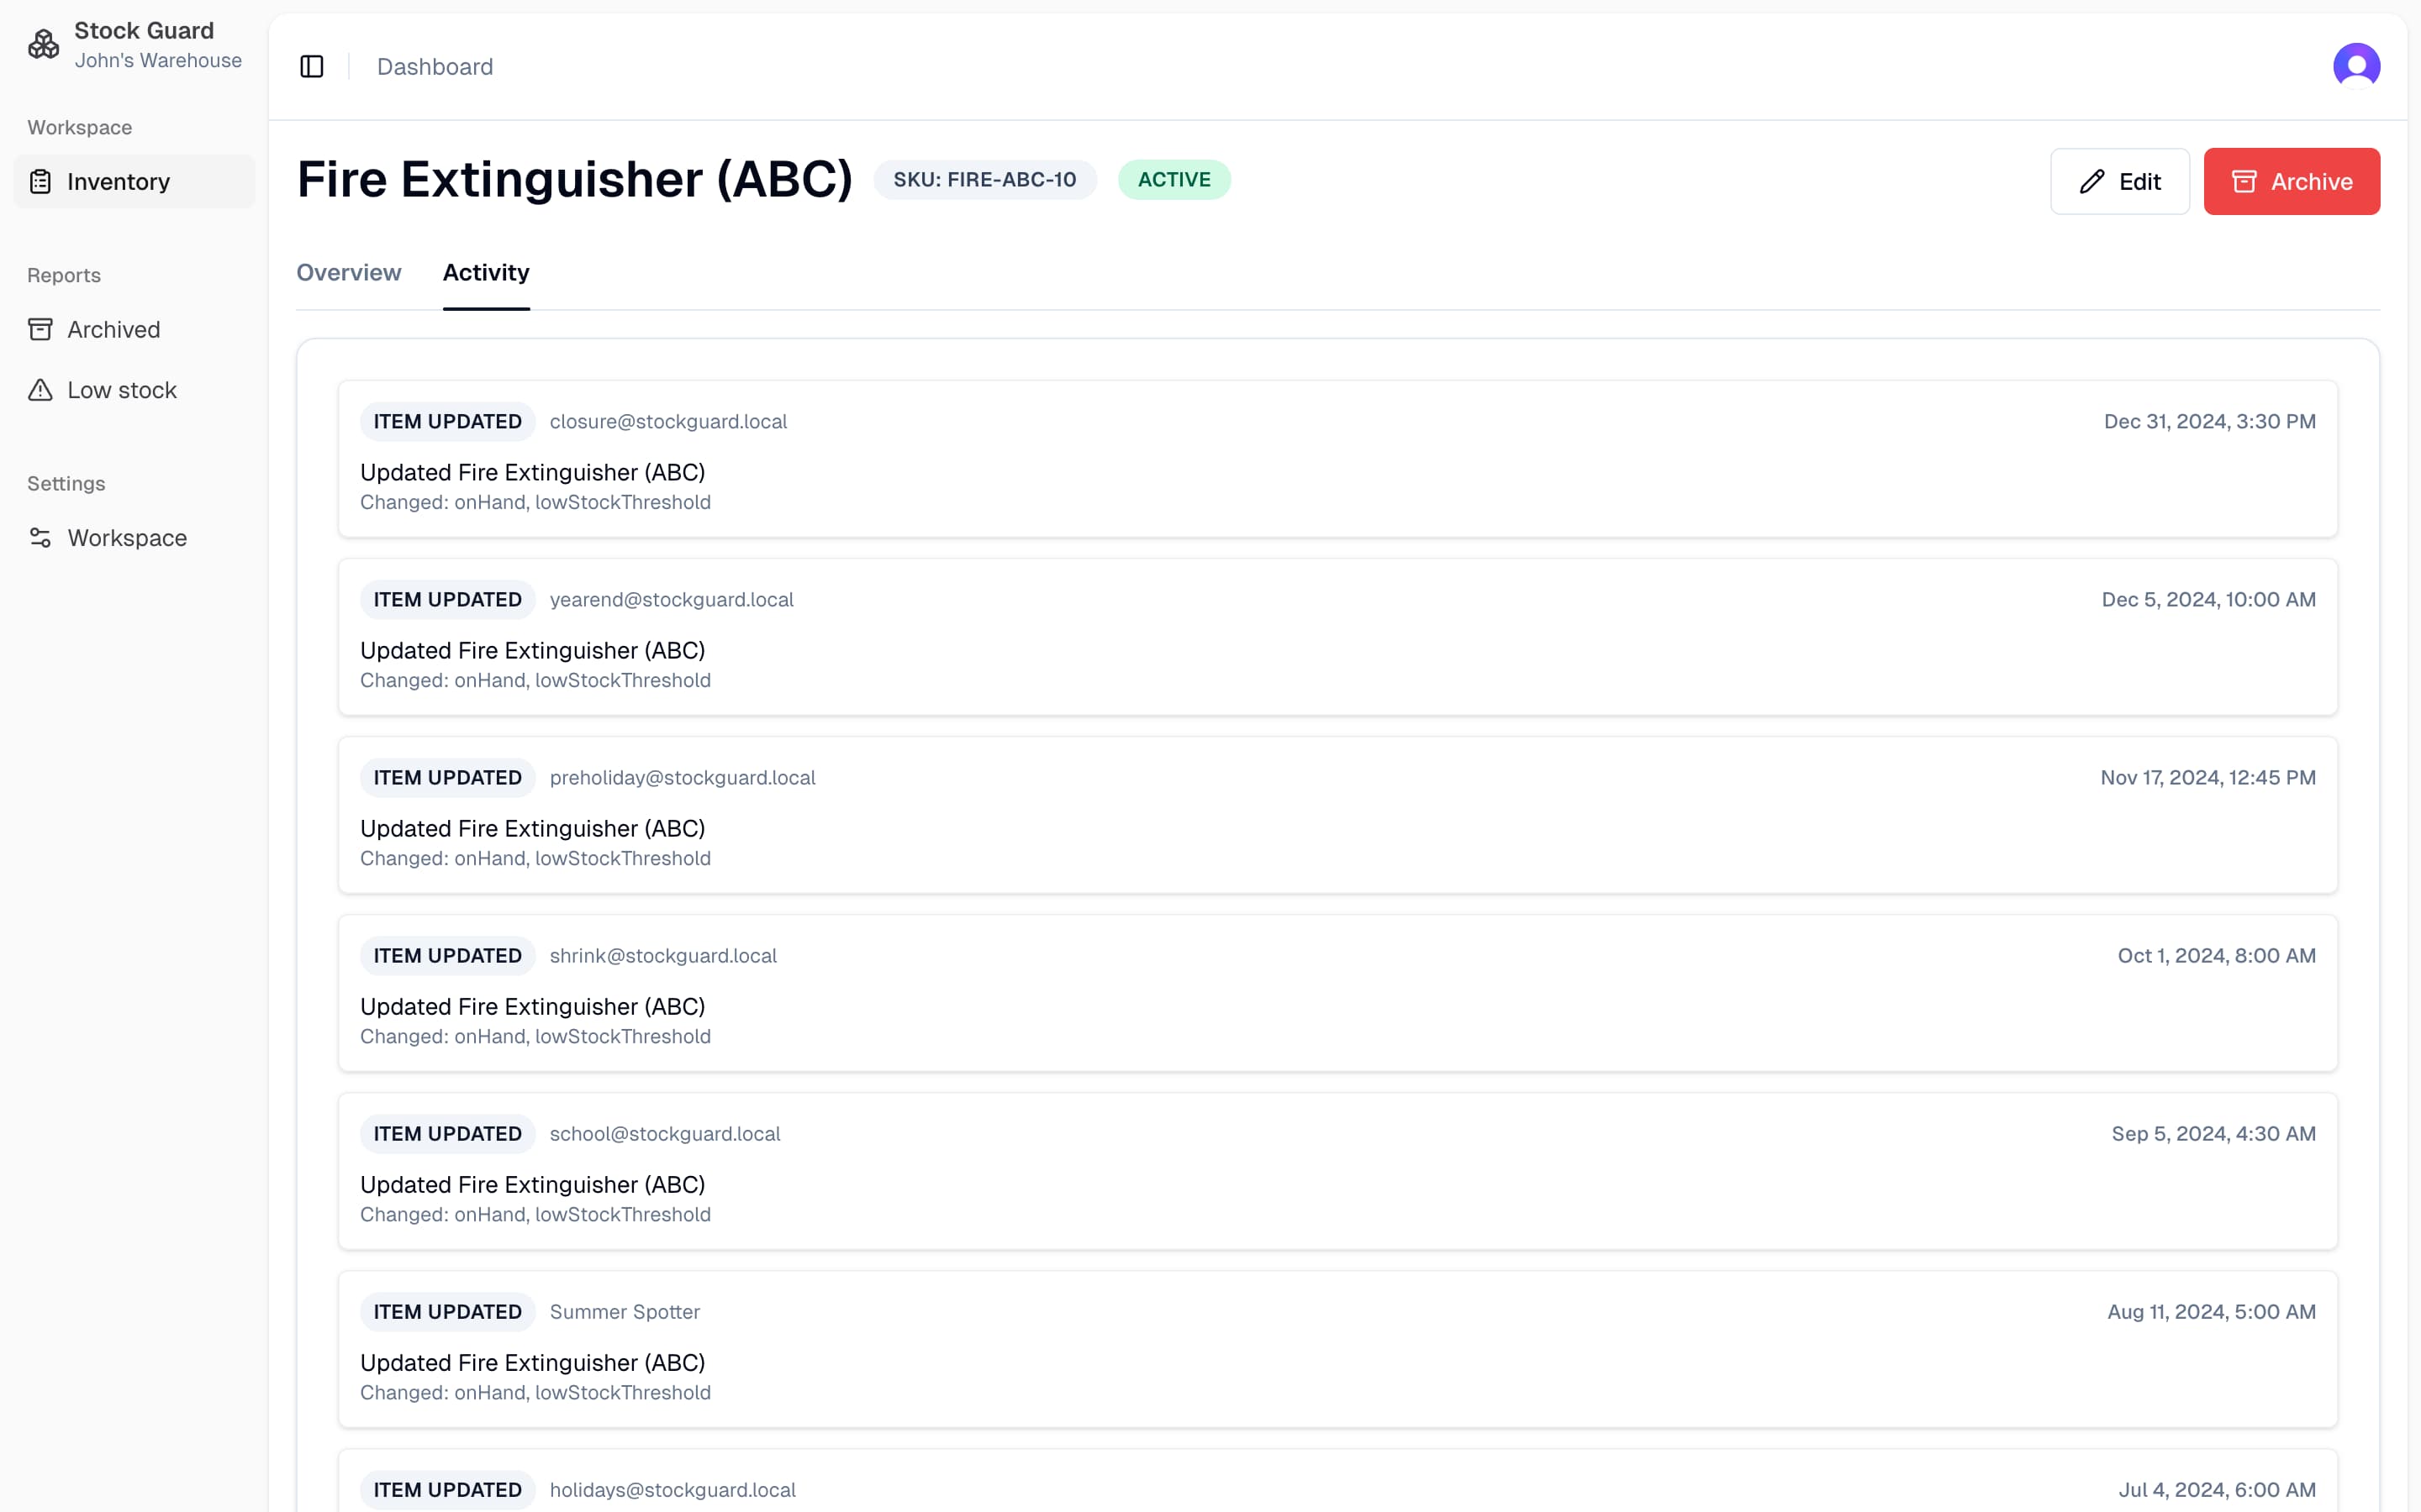Switch to the Overview tab
The height and width of the screenshot is (1512, 2421).
(x=348, y=272)
